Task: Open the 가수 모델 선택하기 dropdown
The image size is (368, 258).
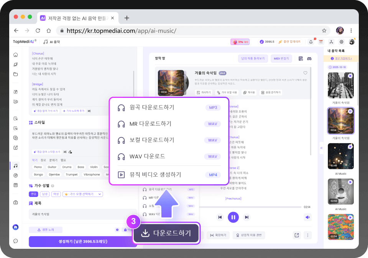Action: pyautogui.click(x=82, y=194)
